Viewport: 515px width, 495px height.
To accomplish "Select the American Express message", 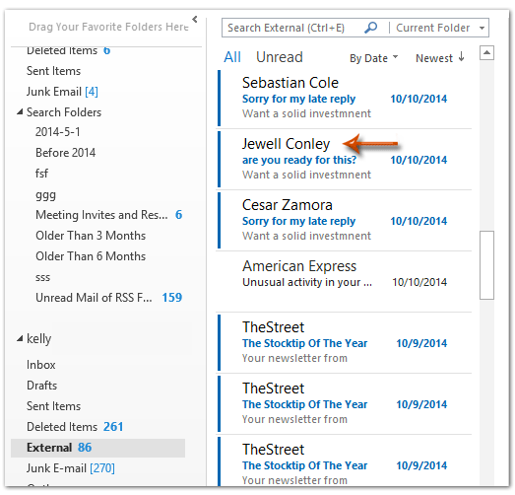I will click(x=344, y=282).
